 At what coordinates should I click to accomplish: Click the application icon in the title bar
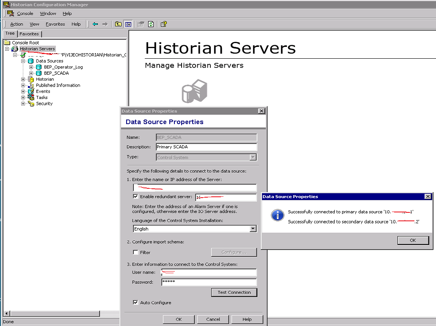point(6,5)
